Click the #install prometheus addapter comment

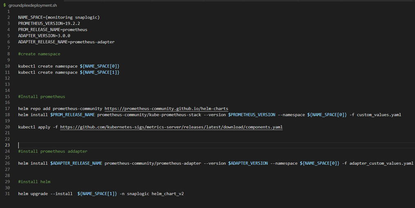(53, 151)
